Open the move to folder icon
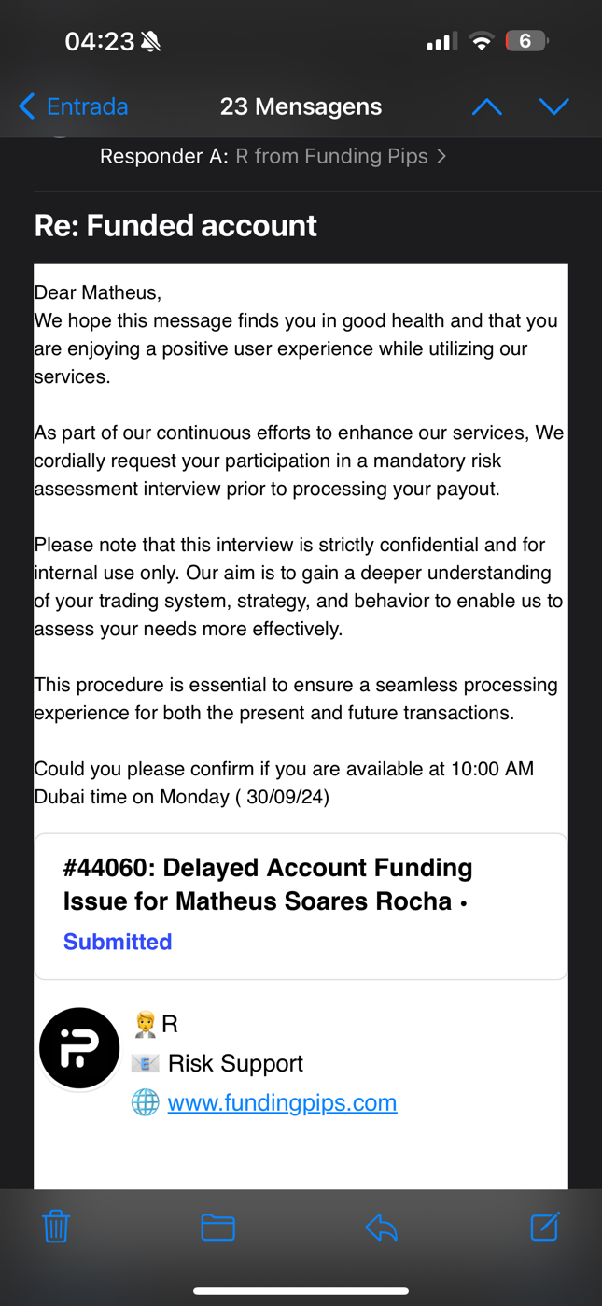 click(x=217, y=1226)
